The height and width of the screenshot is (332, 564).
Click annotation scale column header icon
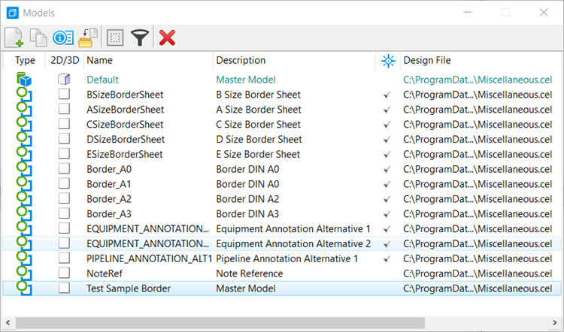[388, 61]
